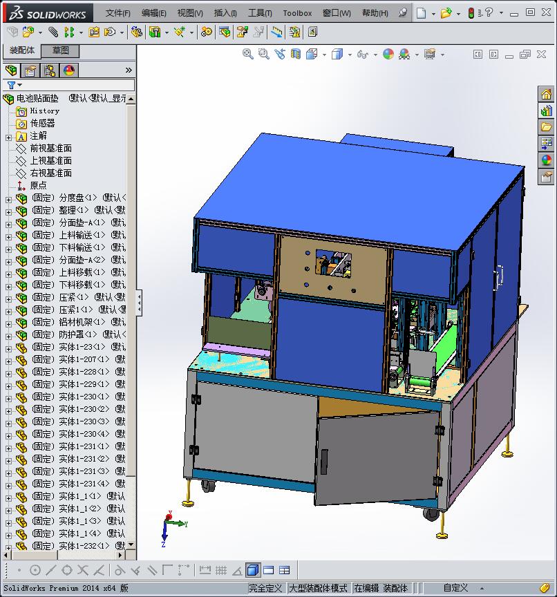Click the Insert Components icon
557x597 pixels.
point(28,32)
